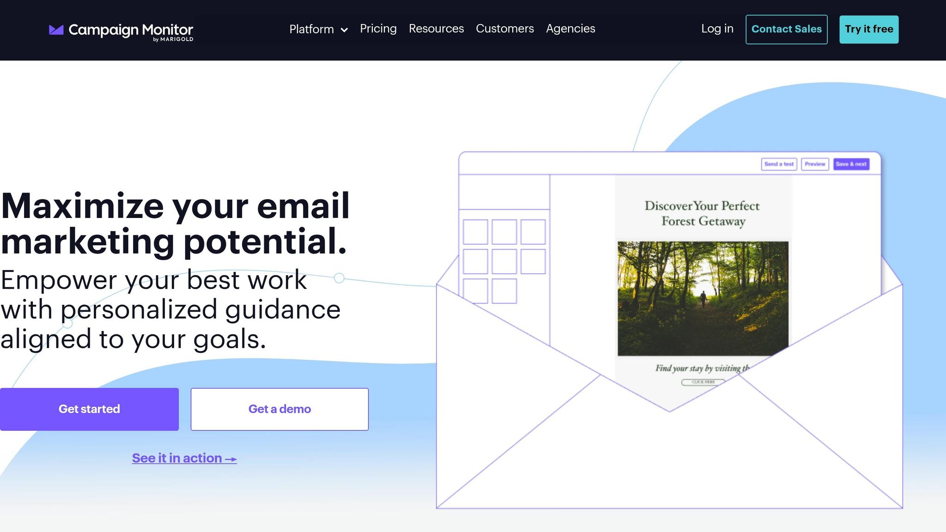Image resolution: width=946 pixels, height=532 pixels.
Task: Click the Try it free button
Action: click(x=868, y=29)
